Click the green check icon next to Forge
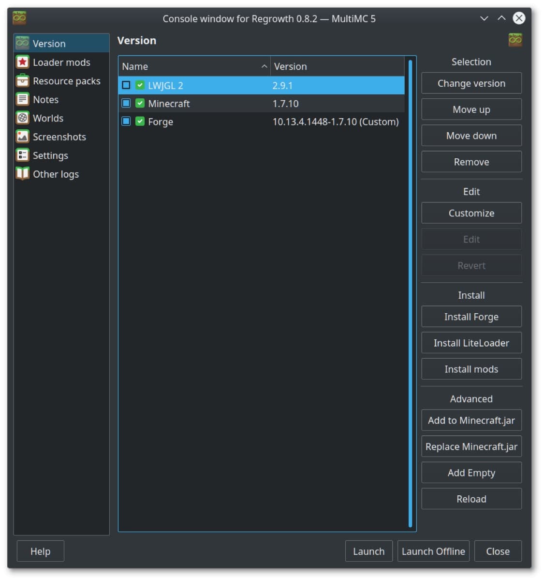The width and height of the screenshot is (544, 581). [140, 121]
